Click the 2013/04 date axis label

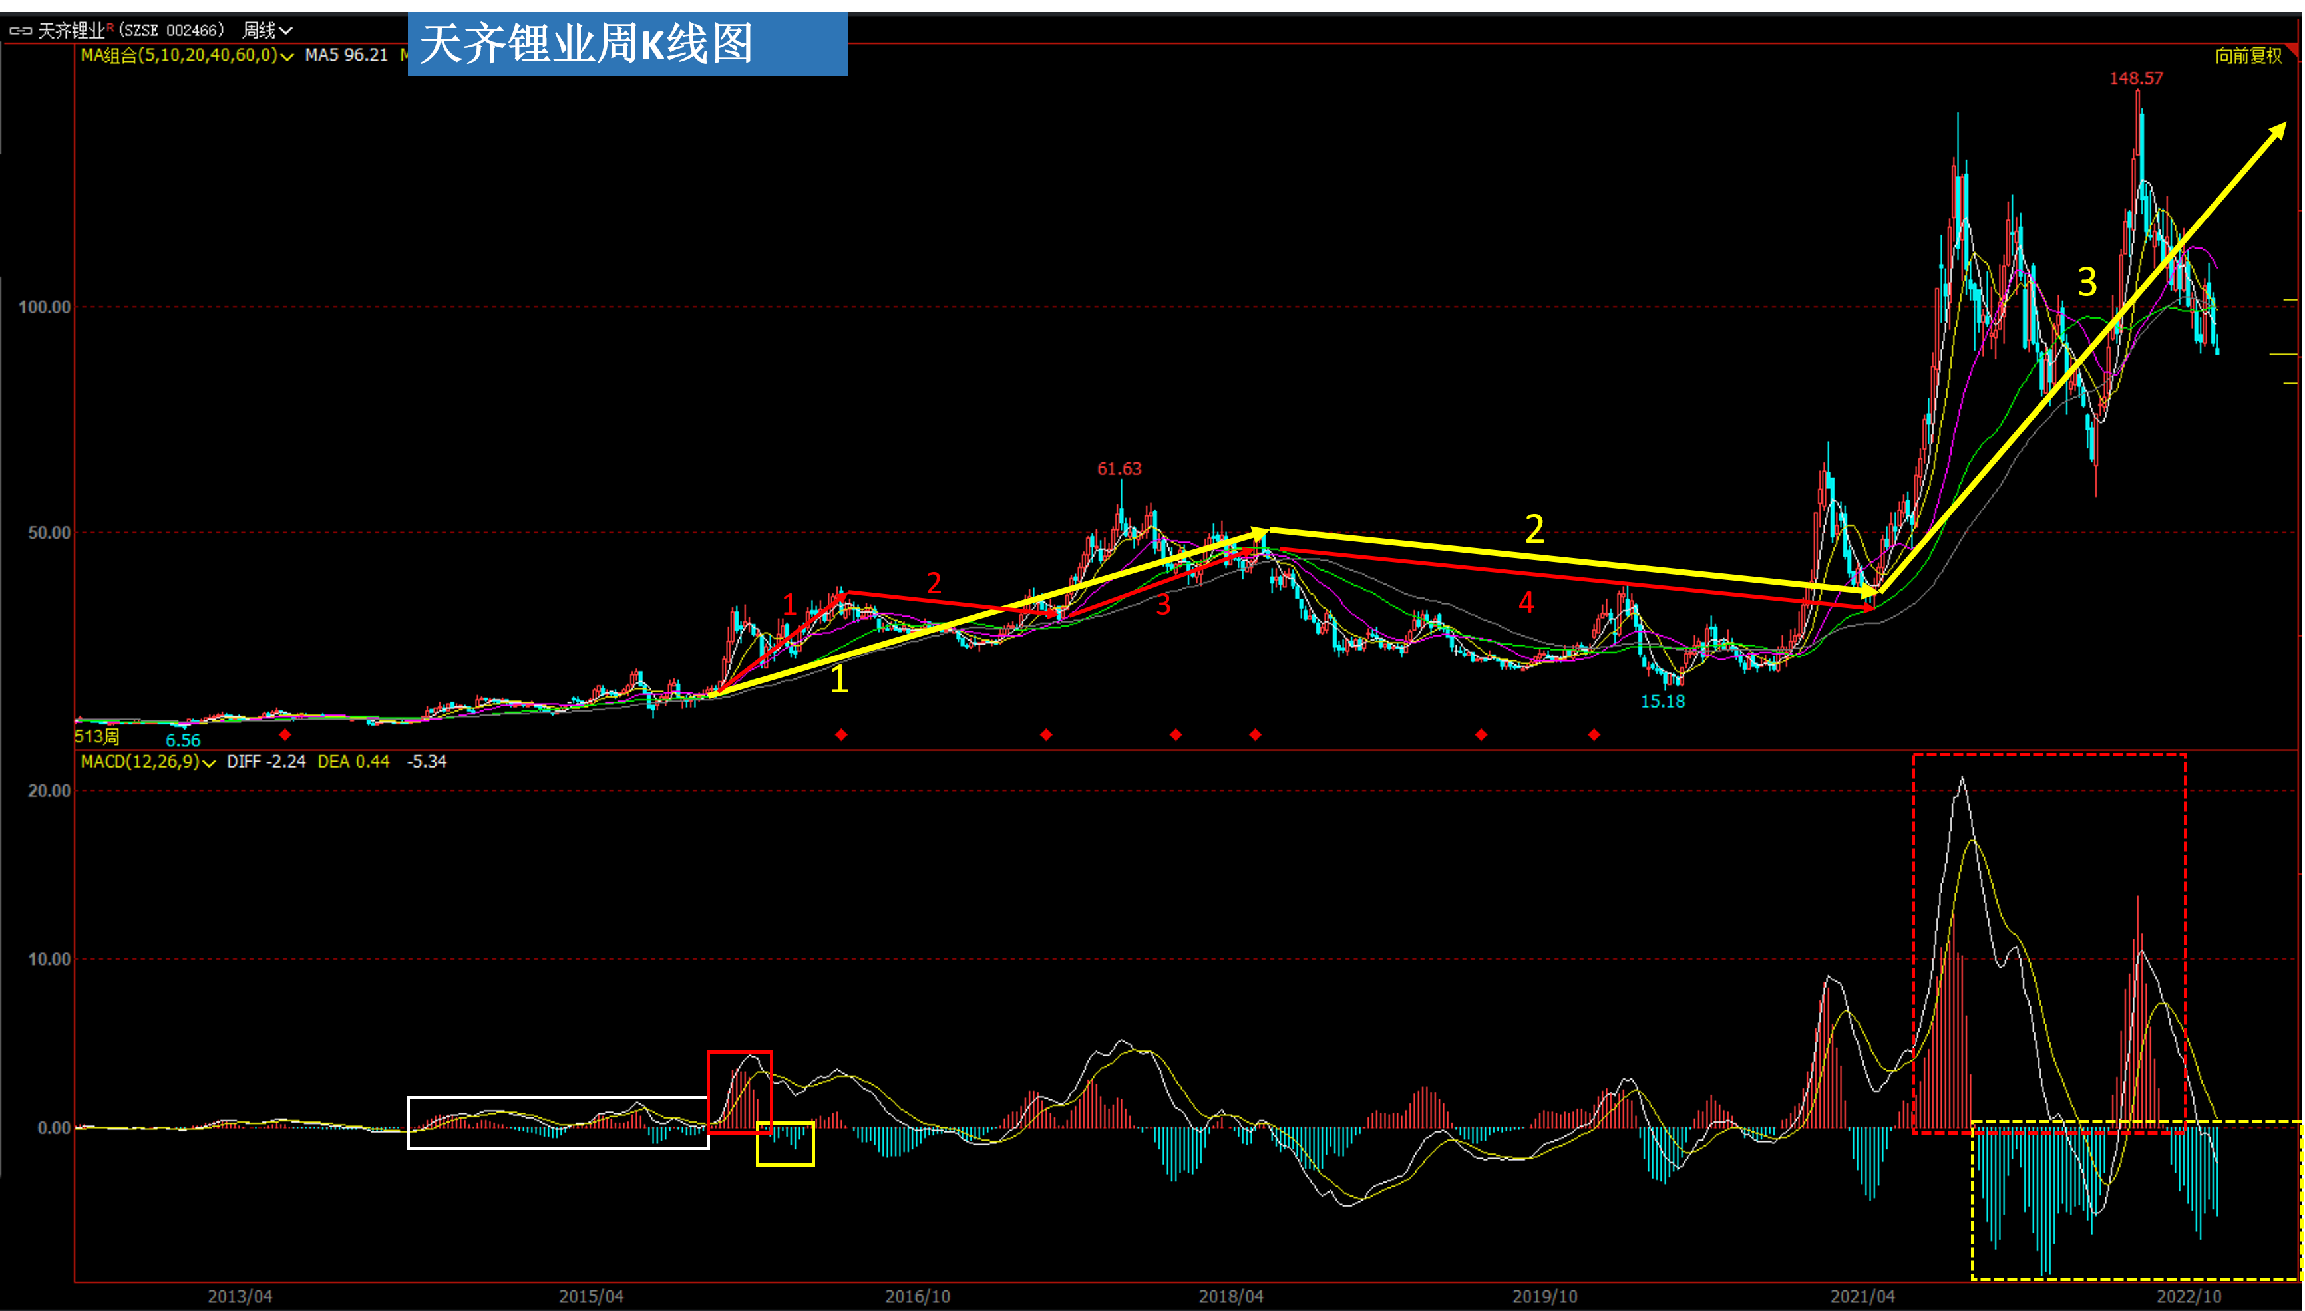[240, 1296]
